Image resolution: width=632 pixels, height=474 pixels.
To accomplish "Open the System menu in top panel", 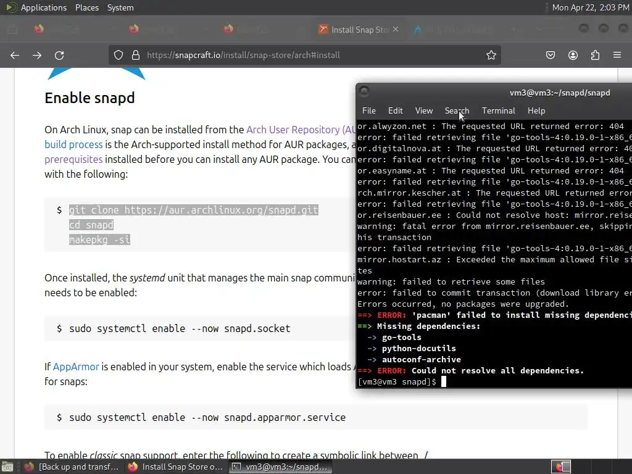I will tap(120, 7).
